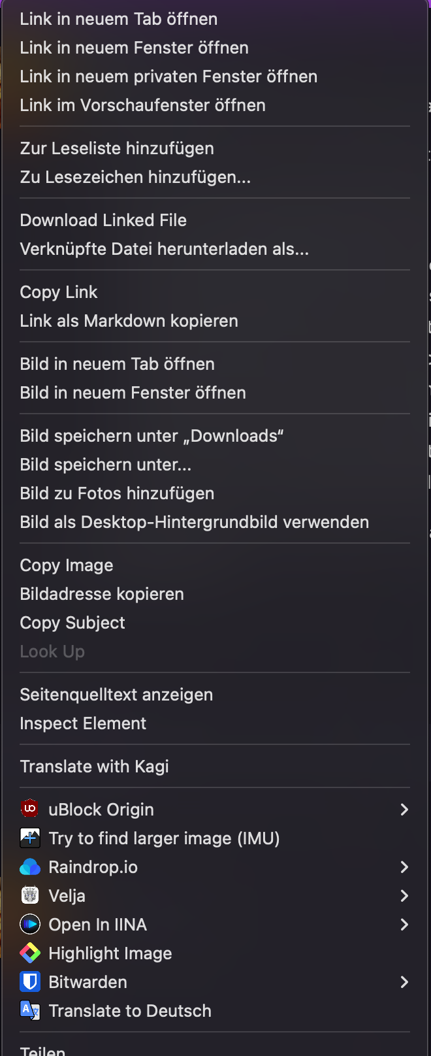
Task: Select Inspect Element
Action: (83, 723)
